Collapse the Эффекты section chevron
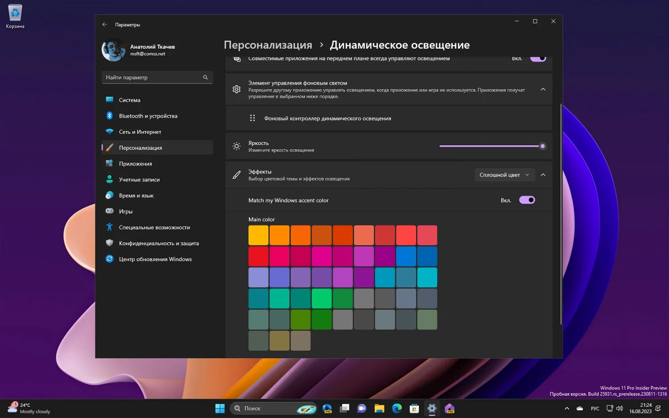 (x=543, y=175)
